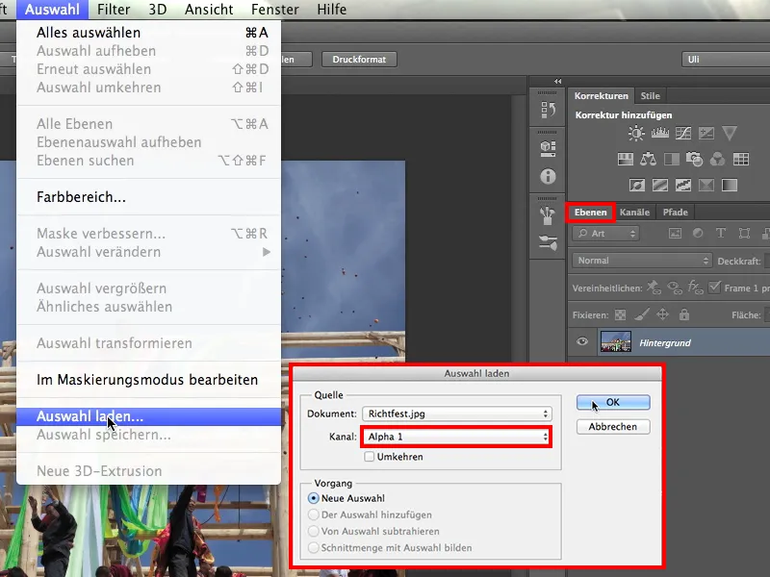Open the Kanal dropdown Alpha 1
This screenshot has width=770, height=577.
[456, 437]
